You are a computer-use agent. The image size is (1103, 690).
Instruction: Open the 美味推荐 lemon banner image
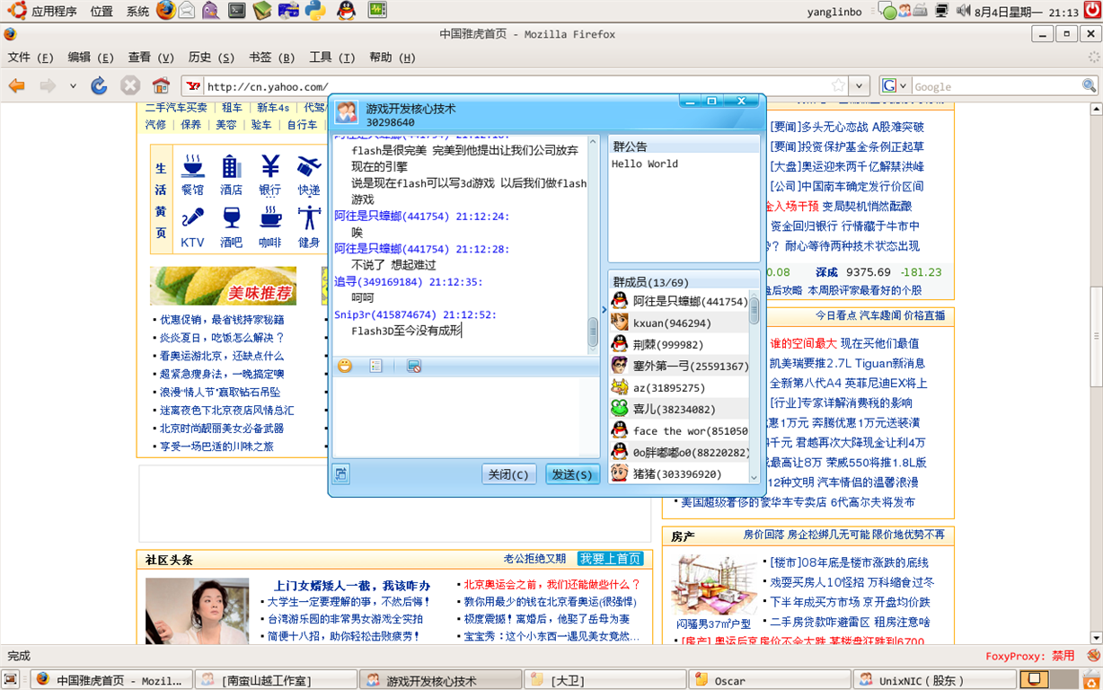pos(223,286)
